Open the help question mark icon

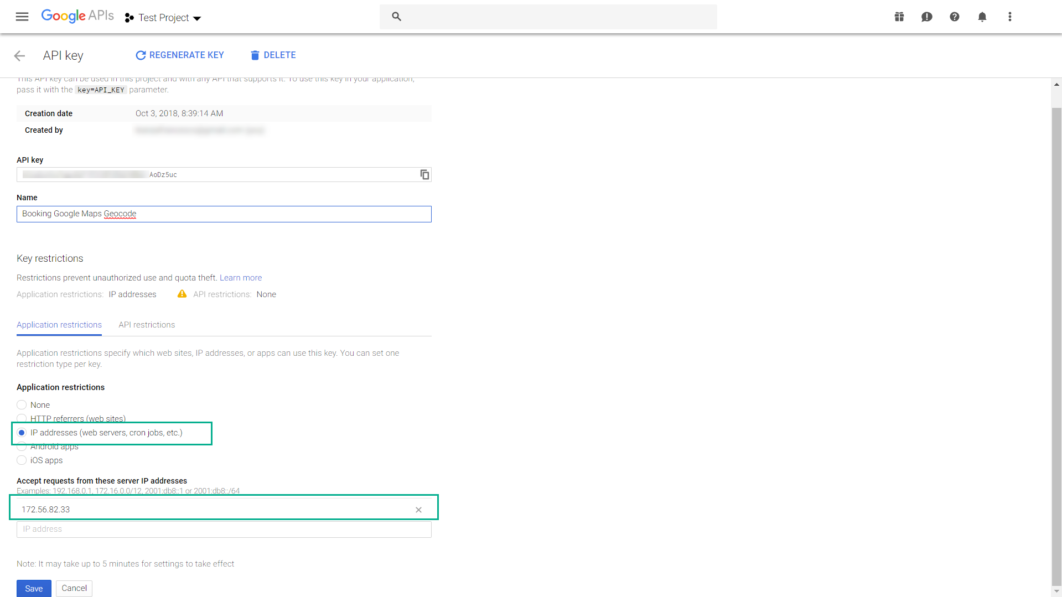point(955,17)
